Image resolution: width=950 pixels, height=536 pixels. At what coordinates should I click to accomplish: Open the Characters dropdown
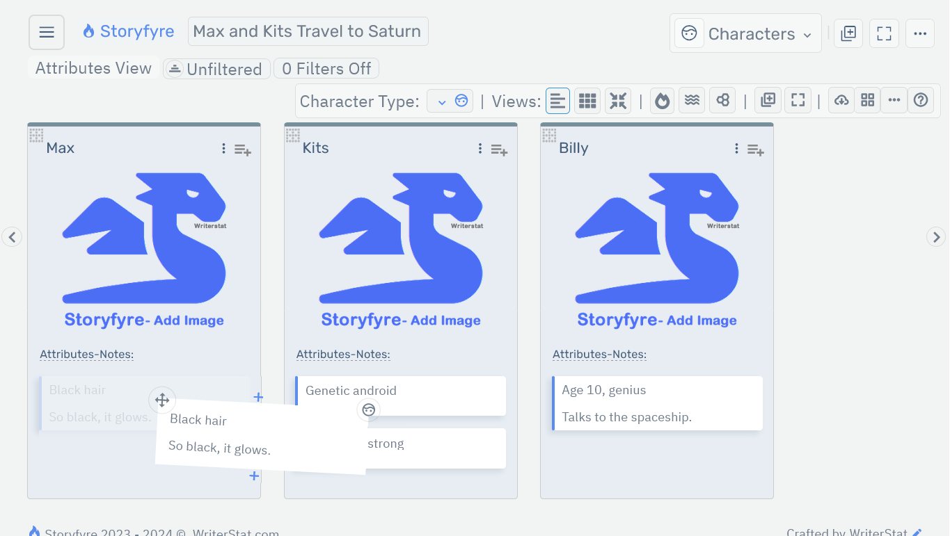pyautogui.click(x=745, y=33)
